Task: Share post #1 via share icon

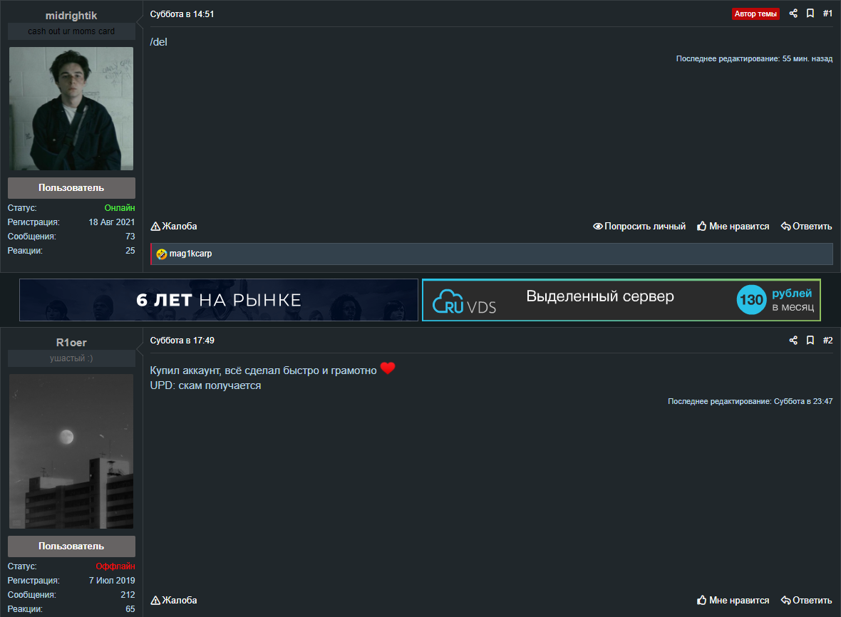Action: (x=793, y=14)
